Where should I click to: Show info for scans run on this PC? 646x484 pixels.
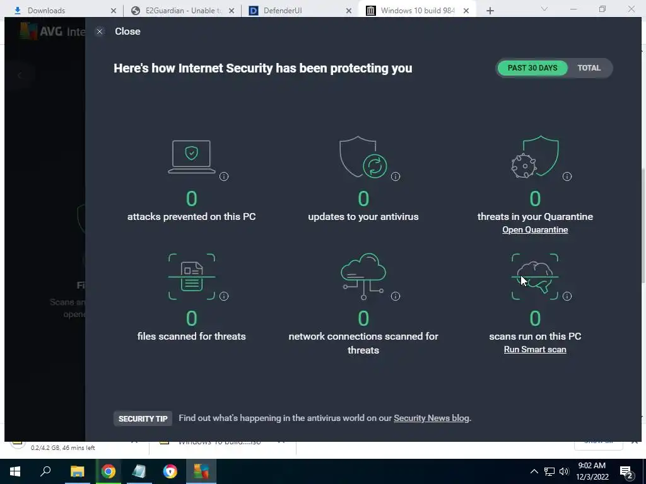567,296
